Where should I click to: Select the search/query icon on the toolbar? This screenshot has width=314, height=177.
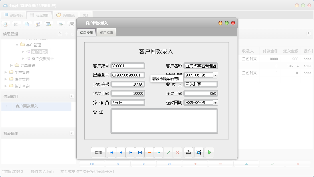coord(5,24)
